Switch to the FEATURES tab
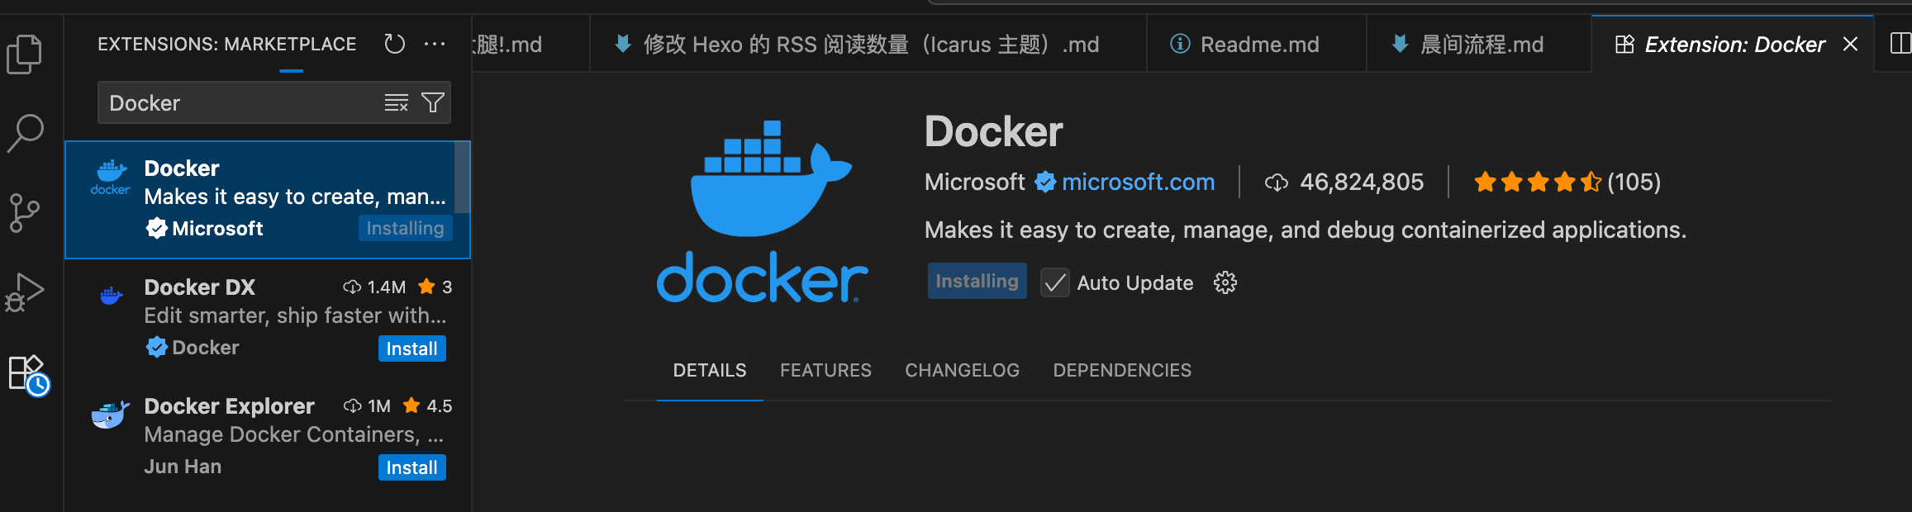The image size is (1912, 512). coord(825,370)
